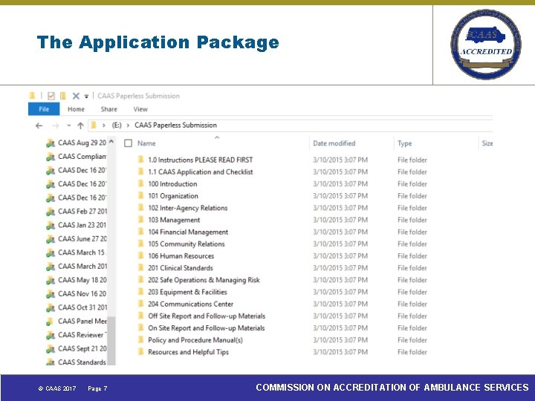Select 203 Equipment & Facilities folder
The width and height of the screenshot is (535, 401).
tap(187, 292)
